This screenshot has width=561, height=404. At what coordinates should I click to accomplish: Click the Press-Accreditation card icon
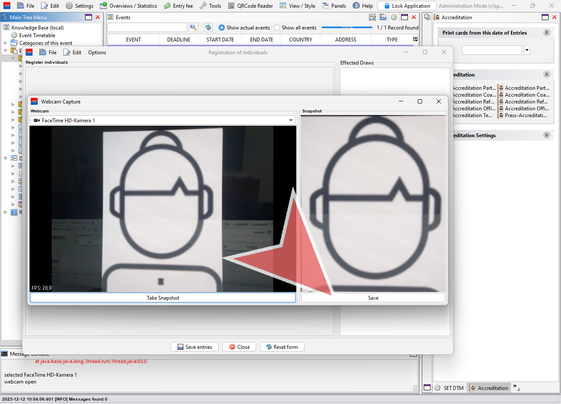[x=501, y=115]
